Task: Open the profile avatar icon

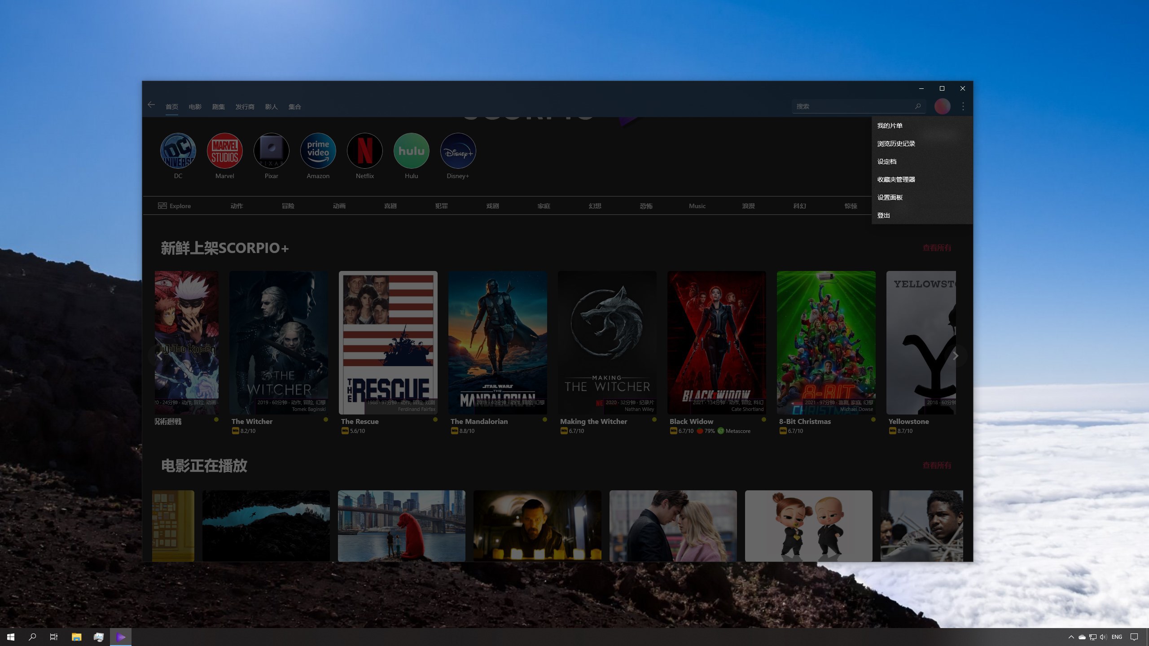Action: point(943,106)
